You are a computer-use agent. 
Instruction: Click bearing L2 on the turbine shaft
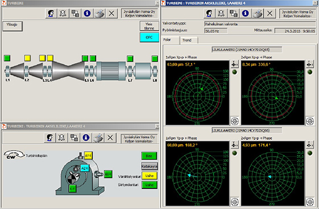click(26, 71)
